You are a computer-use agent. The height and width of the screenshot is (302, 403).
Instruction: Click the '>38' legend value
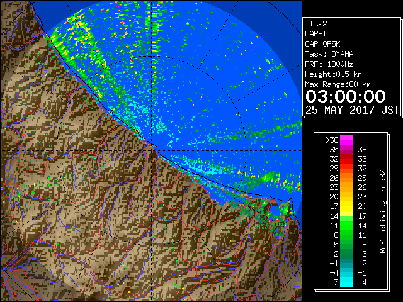(332, 140)
